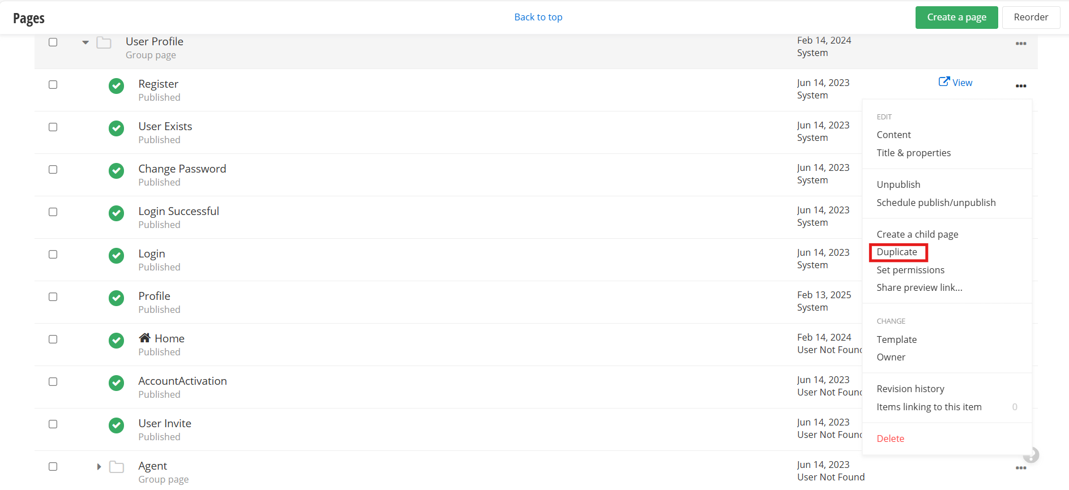Viewport: 1069px width, 490px height.
Task: Click the status icon for AccountActivation
Action: pyautogui.click(x=117, y=383)
